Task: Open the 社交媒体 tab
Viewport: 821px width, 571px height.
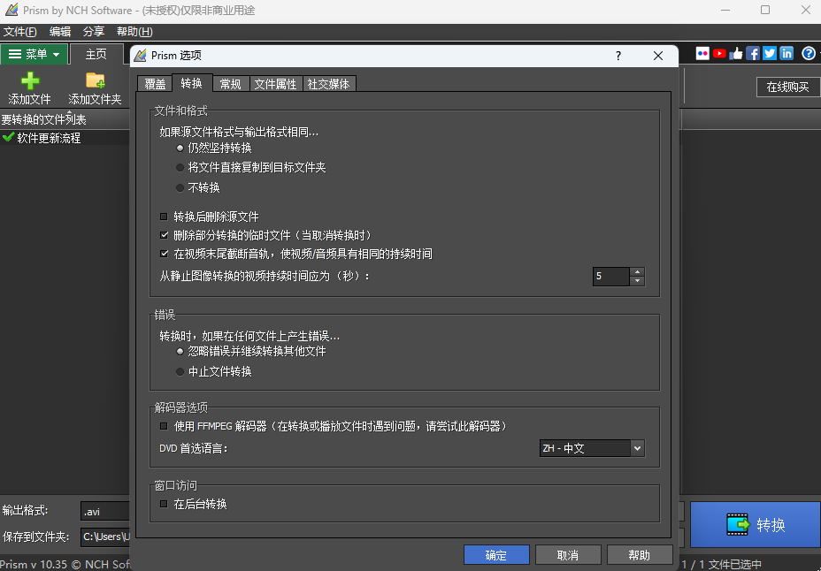Action: [329, 84]
